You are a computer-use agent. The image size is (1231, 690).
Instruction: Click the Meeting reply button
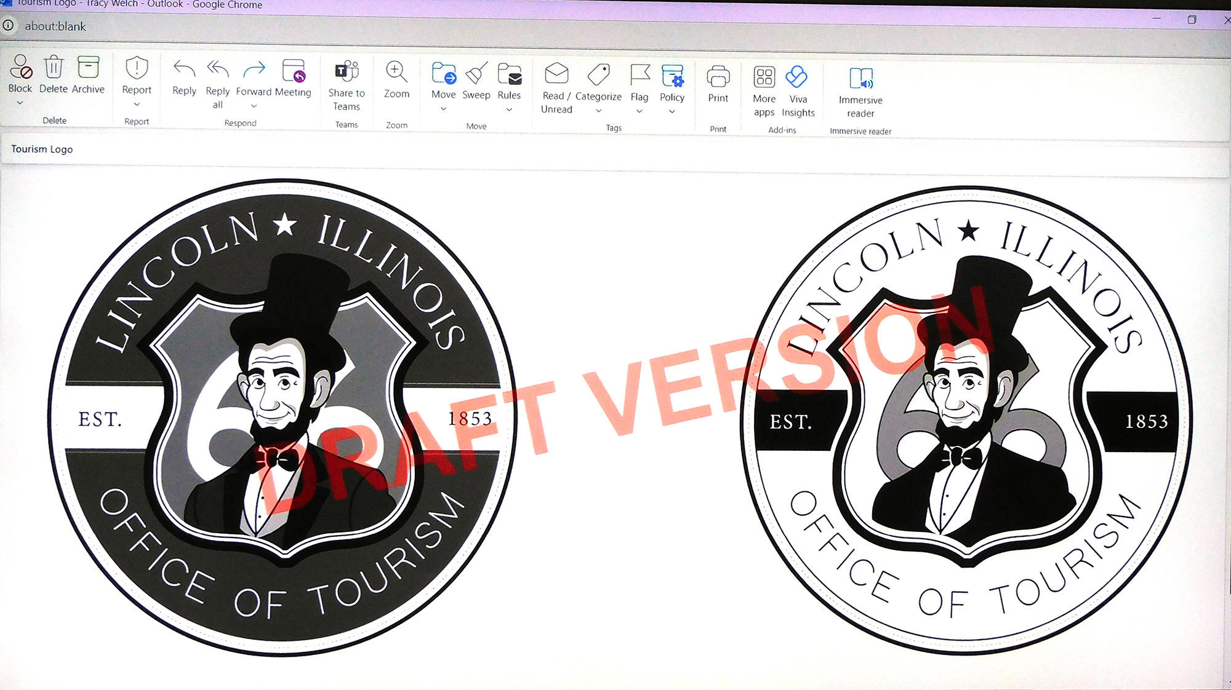click(x=293, y=72)
